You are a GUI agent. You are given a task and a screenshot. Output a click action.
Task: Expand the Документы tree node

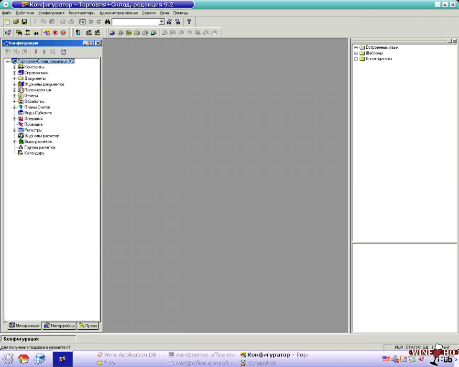tap(14, 78)
